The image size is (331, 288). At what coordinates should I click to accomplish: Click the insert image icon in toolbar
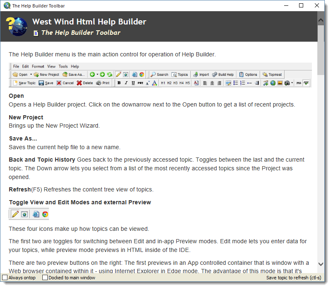click(280, 83)
